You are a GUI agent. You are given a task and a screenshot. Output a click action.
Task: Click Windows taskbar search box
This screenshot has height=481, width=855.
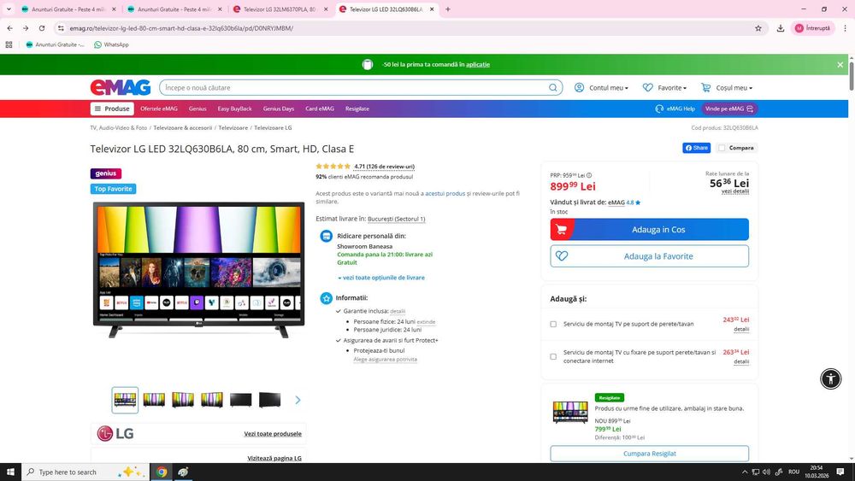(x=85, y=472)
